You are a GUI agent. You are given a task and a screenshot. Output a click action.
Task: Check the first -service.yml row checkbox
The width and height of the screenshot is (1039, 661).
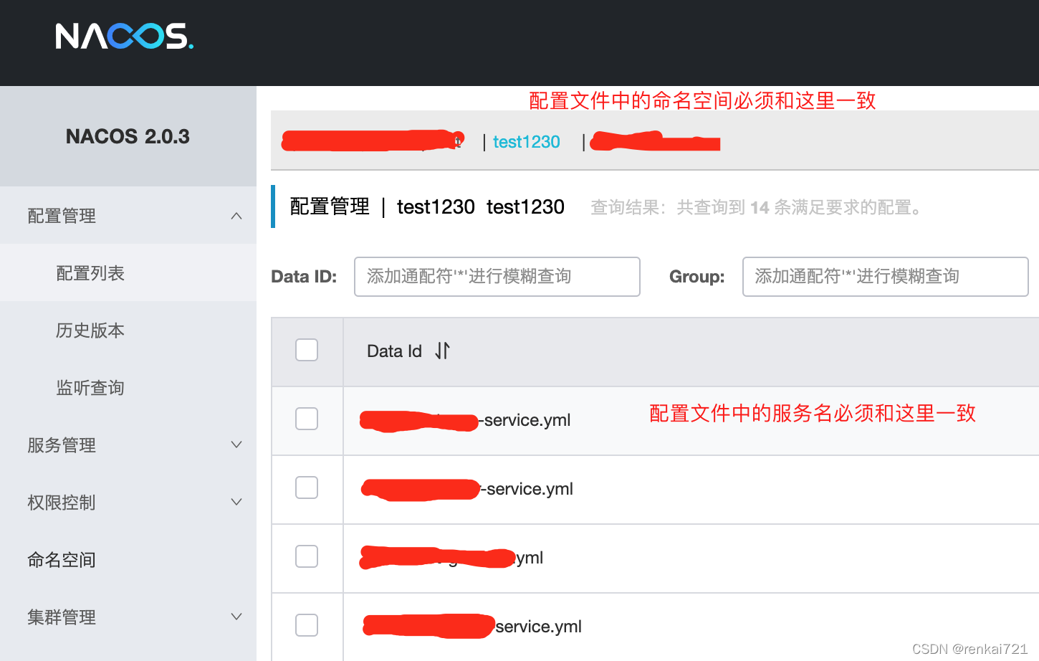click(307, 419)
